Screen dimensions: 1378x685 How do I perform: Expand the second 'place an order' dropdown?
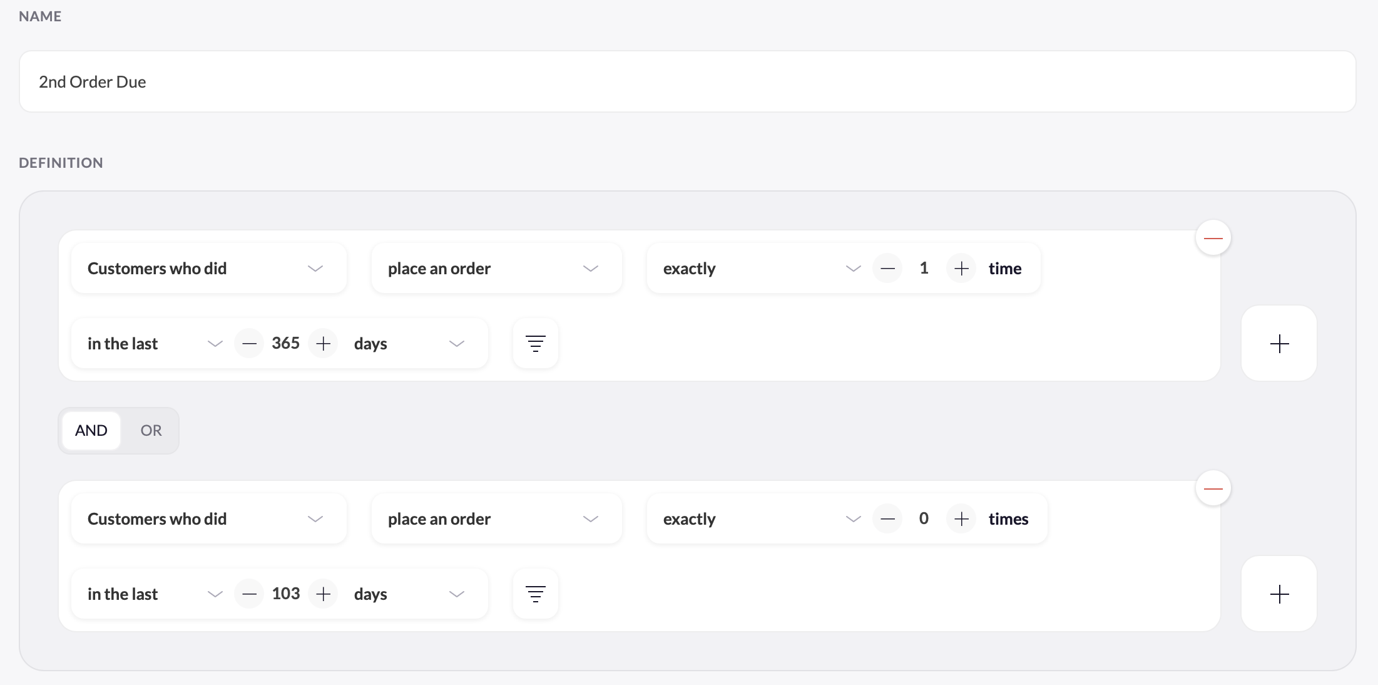click(x=497, y=518)
